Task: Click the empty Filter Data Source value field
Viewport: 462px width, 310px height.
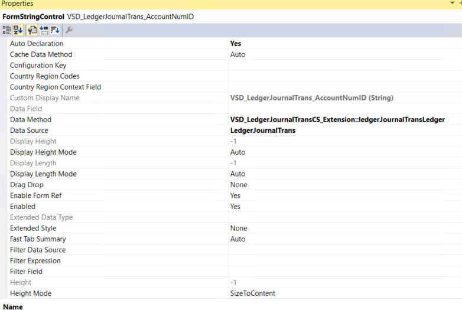Action: tap(345, 250)
